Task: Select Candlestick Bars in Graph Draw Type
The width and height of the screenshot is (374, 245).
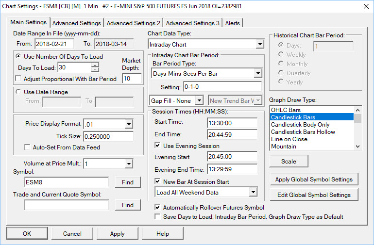Action: click(x=312, y=117)
